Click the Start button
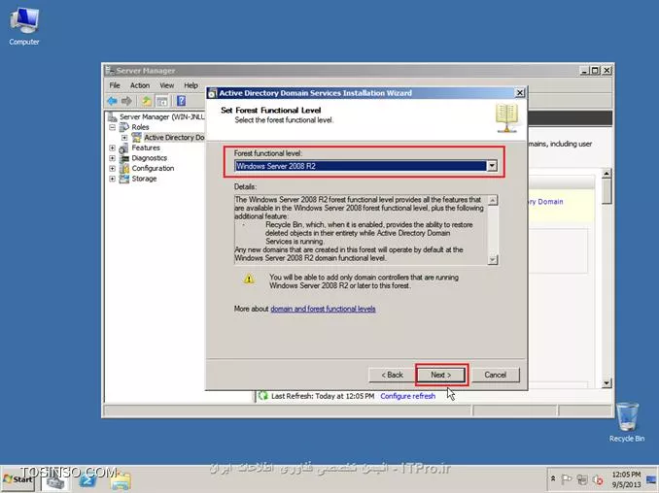 (18, 479)
